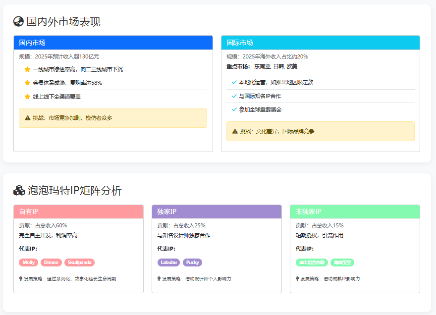This screenshot has width=436, height=315.
Task: Click the text 会员体系成熟，复购率达58%
Action: [67, 83]
